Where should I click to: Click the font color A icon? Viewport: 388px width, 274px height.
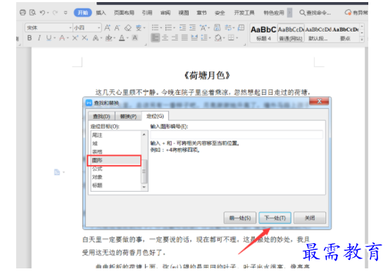pyautogui.click(x=122, y=38)
